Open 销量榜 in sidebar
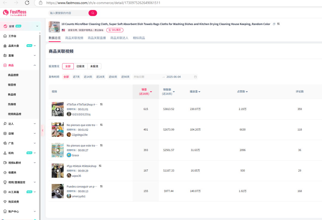 coord(12,85)
